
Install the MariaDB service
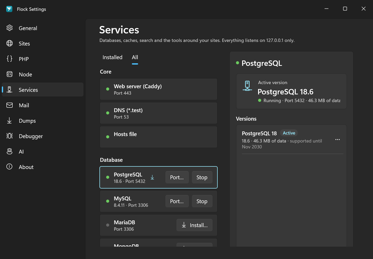[194, 225]
